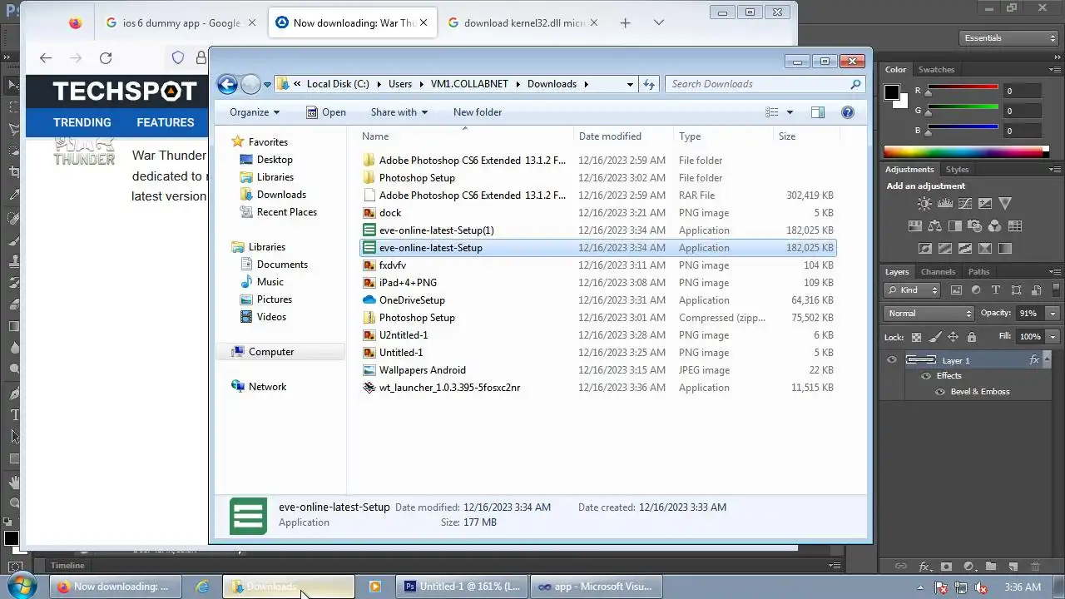
Task: Add a Vibrance adjustment
Action: coord(1005,204)
